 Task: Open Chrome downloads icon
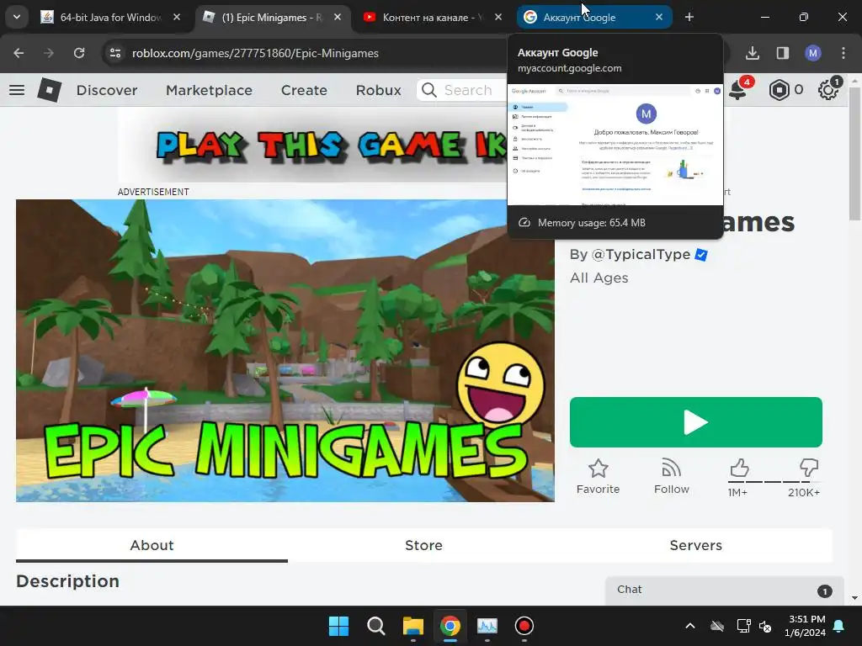pyautogui.click(x=753, y=53)
